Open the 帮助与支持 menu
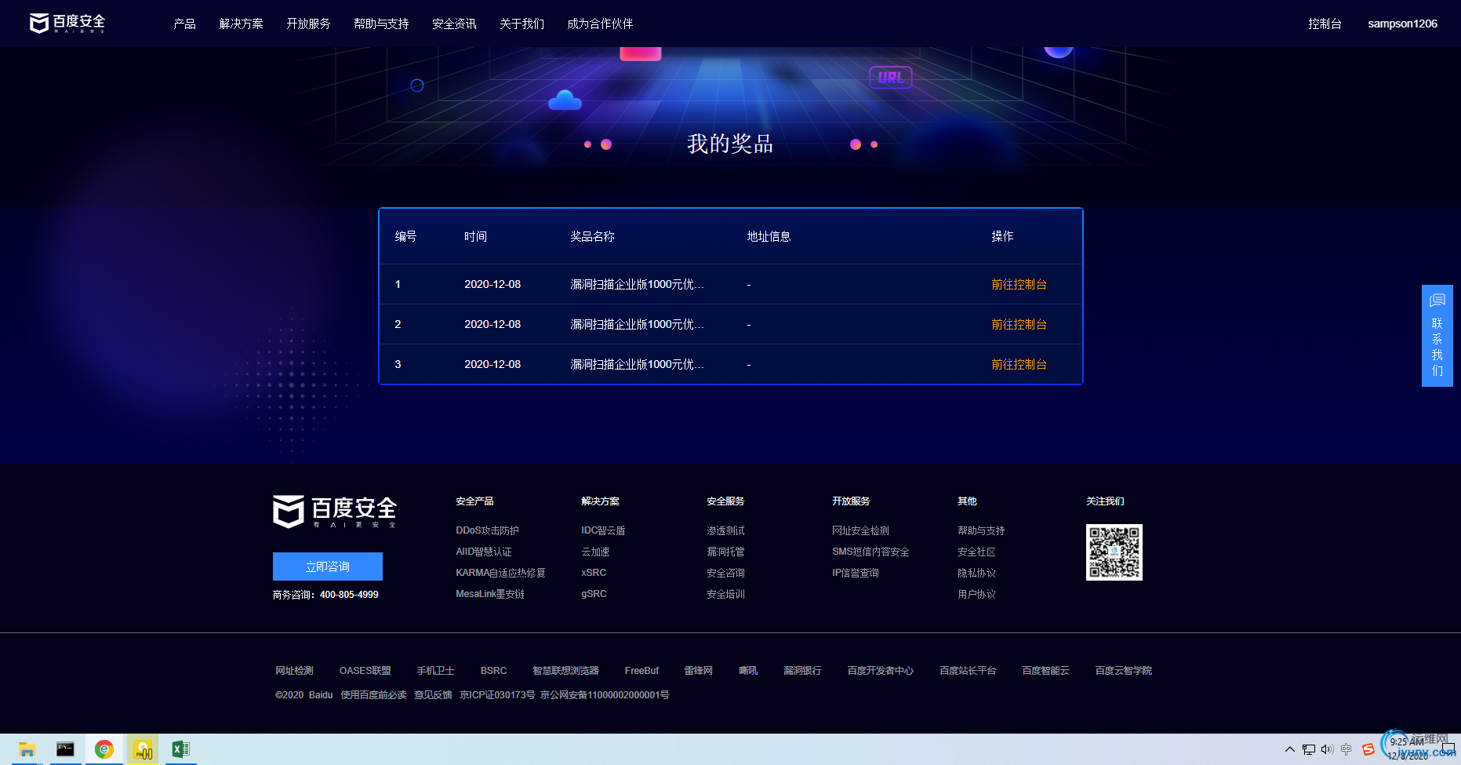The height and width of the screenshot is (765, 1461). 381,24
